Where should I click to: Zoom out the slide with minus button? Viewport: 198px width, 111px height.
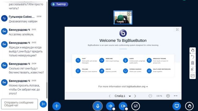150,96
